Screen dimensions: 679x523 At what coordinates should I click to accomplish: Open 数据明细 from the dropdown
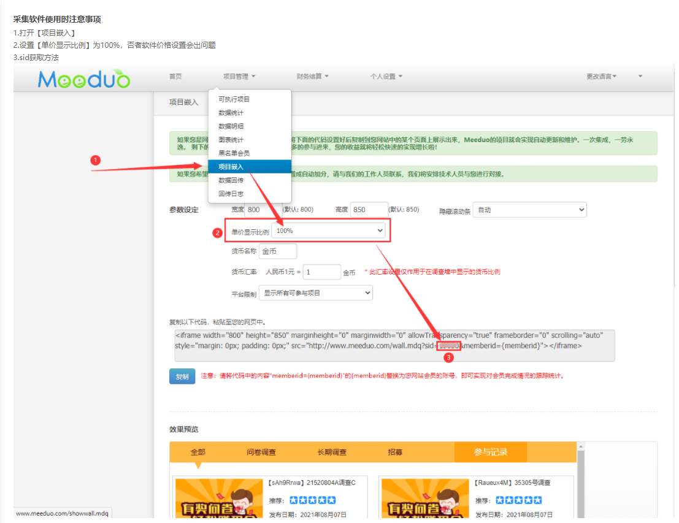click(x=250, y=126)
